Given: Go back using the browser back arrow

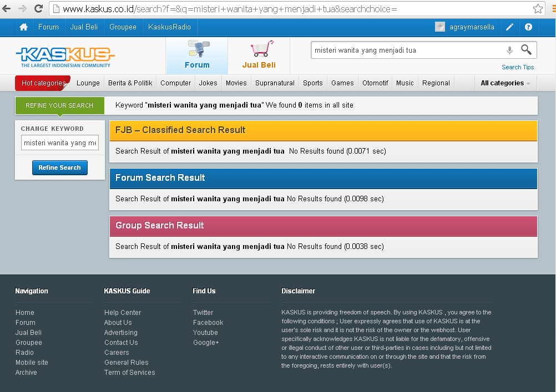Looking at the screenshot, I should (7, 8).
